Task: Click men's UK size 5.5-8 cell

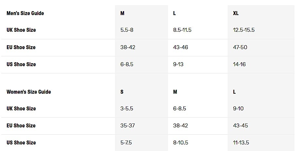Action: pyautogui.click(x=127, y=30)
